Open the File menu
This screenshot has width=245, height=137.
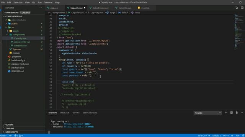pos(3,3)
